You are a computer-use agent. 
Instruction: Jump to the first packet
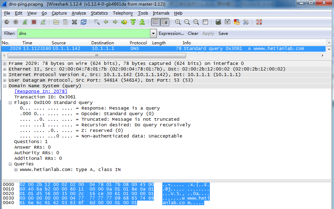click(133, 22)
